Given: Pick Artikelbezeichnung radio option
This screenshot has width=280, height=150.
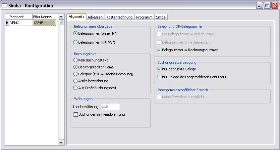Looking at the screenshot, I should [76, 81].
